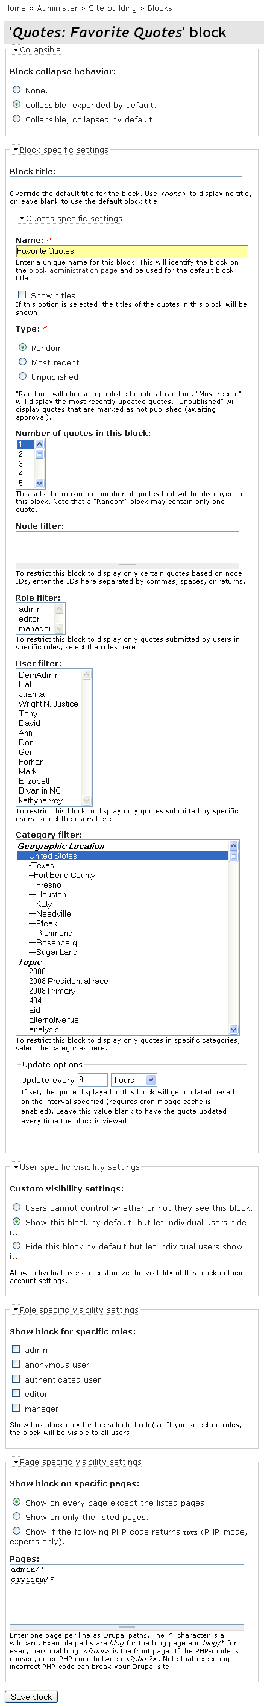Open the Site building breadcrumb link

pos(113,8)
